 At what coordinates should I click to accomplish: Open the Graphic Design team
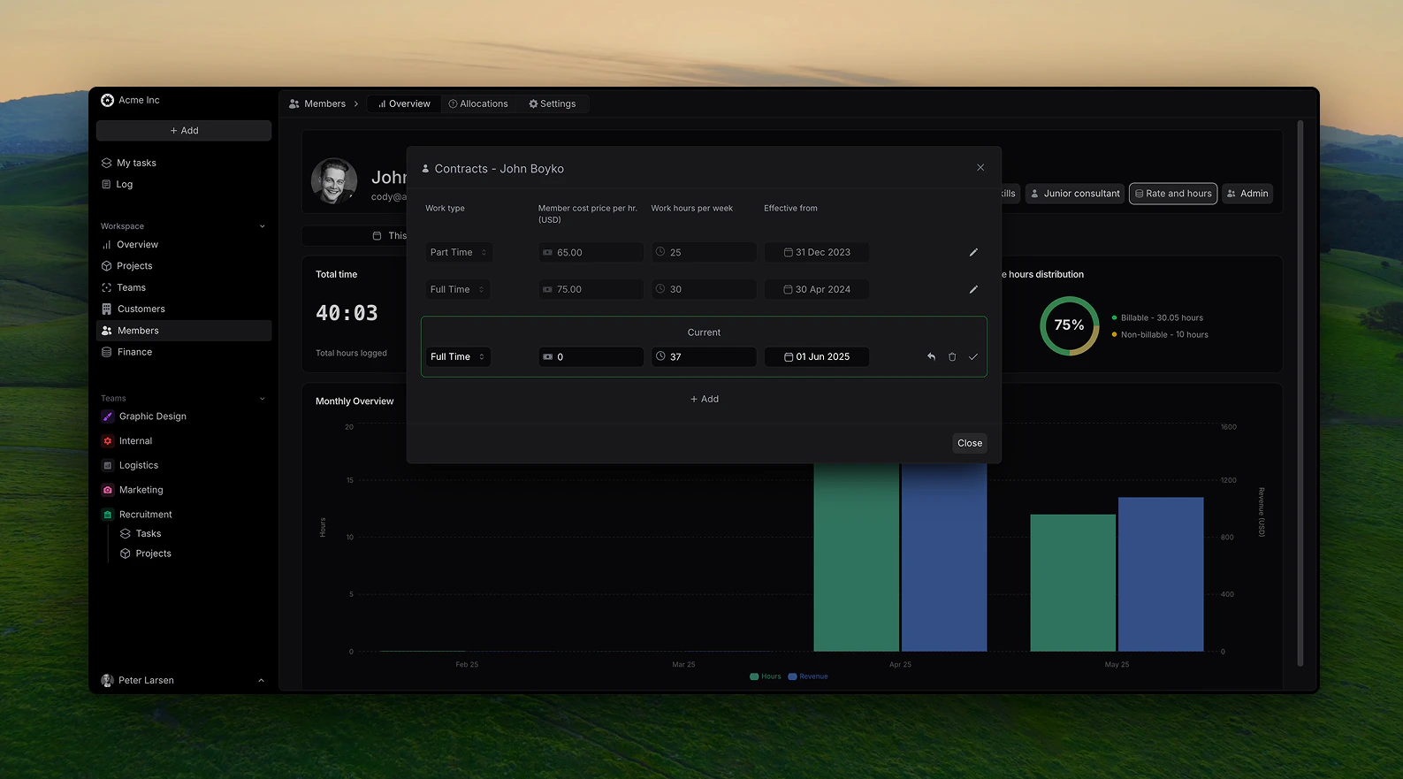tap(152, 416)
